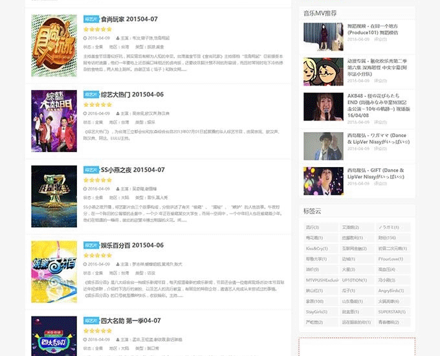The height and width of the screenshot is (356, 440).
Task: Click the SS小燕之夜 poster thumbnail
Action: point(54,196)
